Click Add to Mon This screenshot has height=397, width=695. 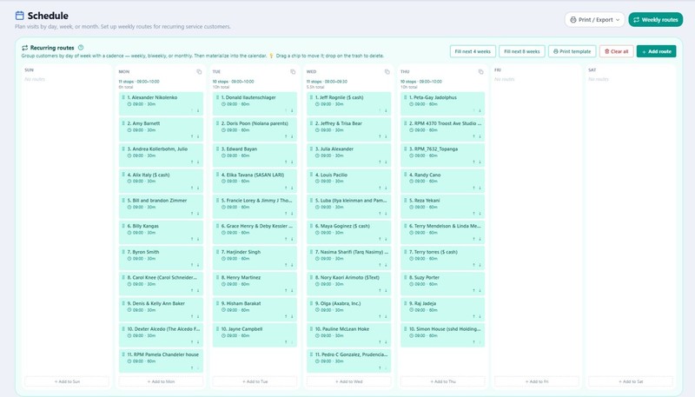coord(161,381)
